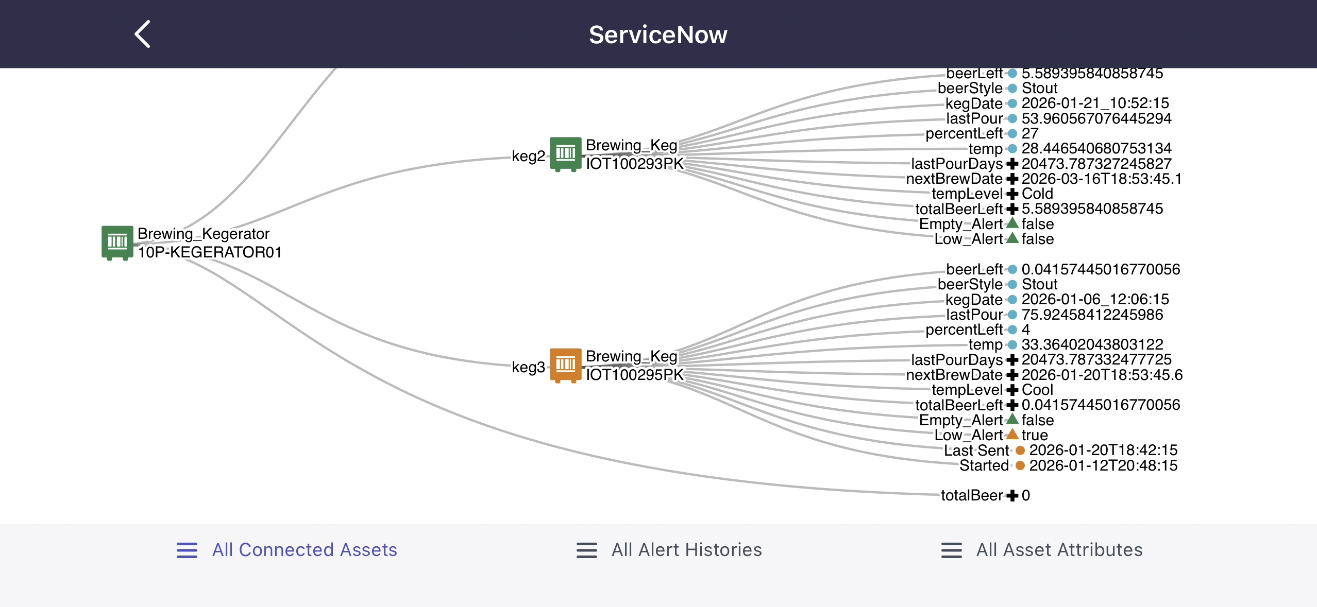Go back using the header arrow
Viewport: 1317px width, 607px height.
point(142,34)
